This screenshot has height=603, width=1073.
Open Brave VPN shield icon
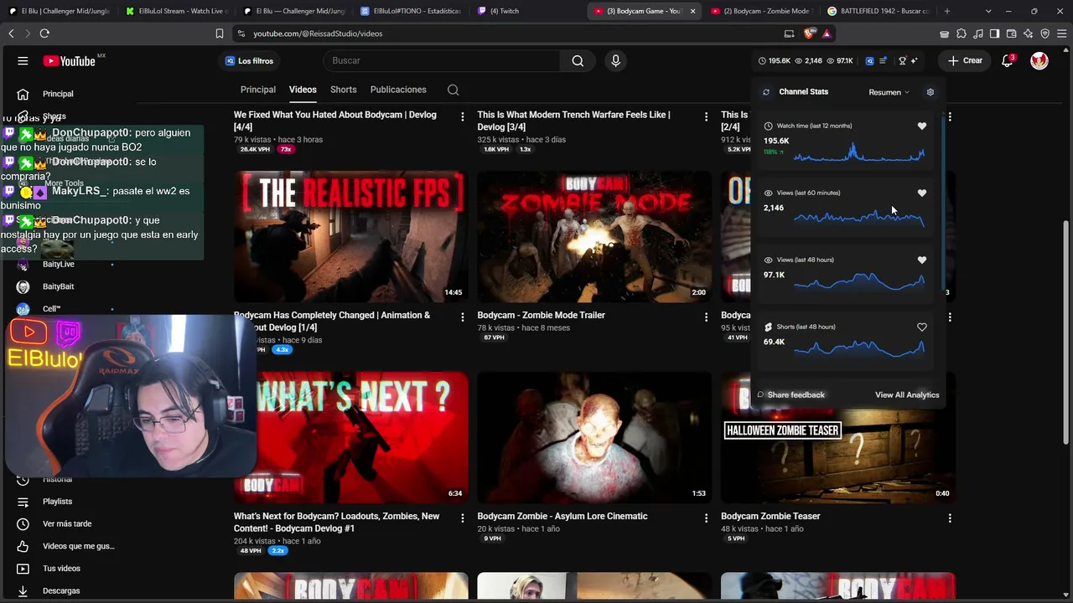click(x=1044, y=33)
